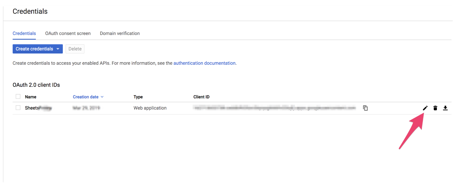Open the Sheets client name entry
The height and width of the screenshot is (188, 461).
(38, 108)
